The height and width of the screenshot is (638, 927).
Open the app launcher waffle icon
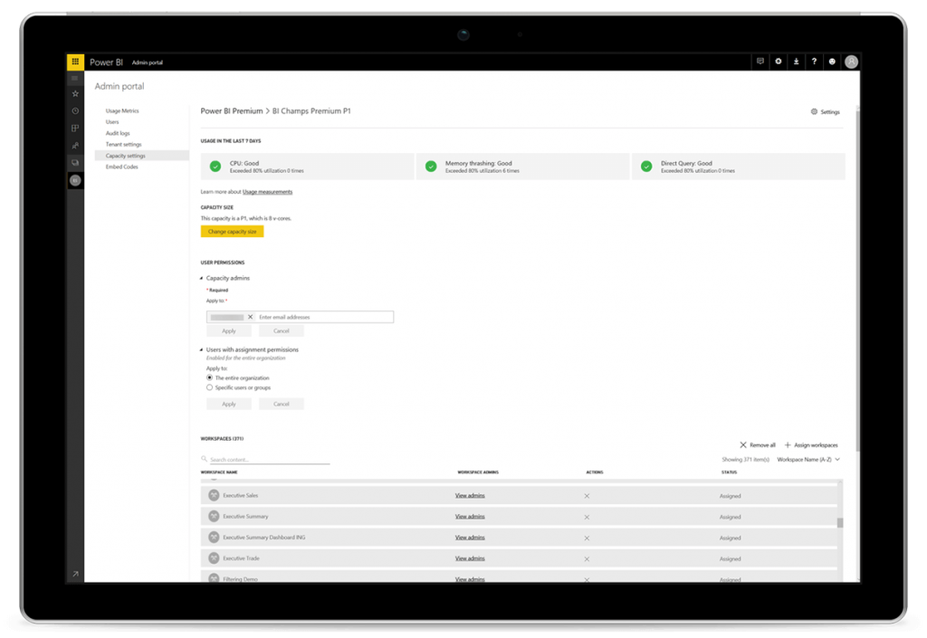pos(75,62)
